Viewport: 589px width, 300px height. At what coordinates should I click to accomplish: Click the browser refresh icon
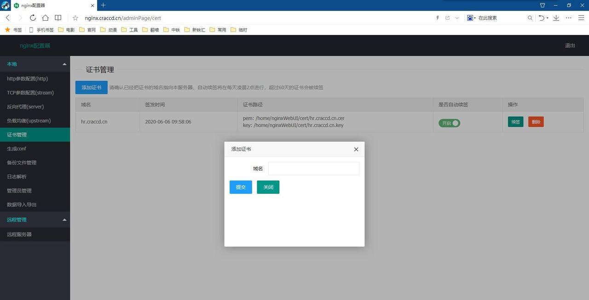[x=33, y=18]
